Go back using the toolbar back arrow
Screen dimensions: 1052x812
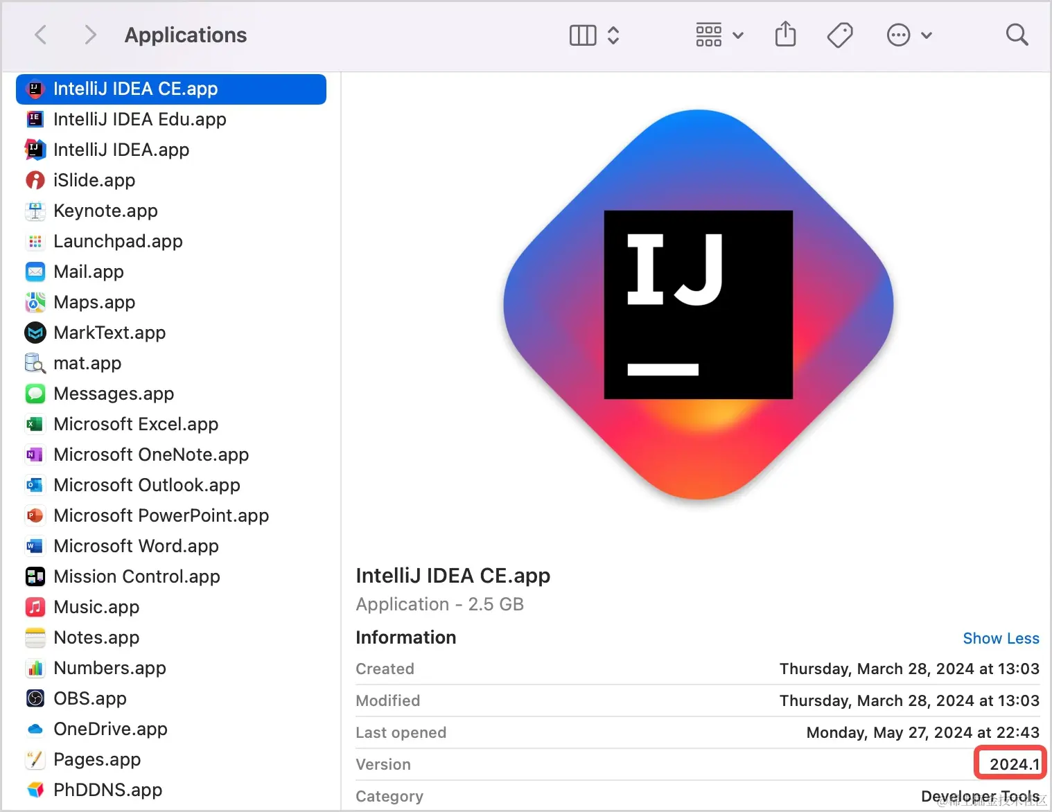pos(41,35)
